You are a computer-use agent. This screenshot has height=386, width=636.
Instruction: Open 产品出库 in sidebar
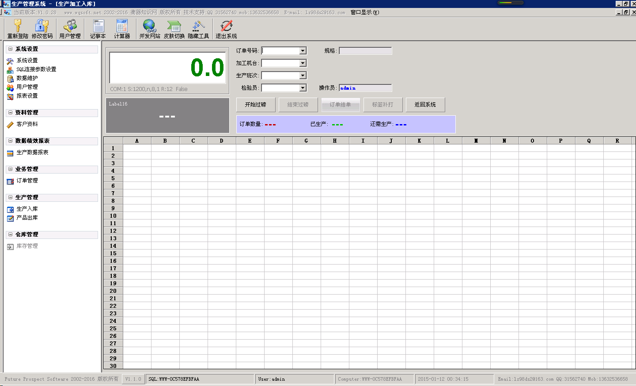tap(27, 218)
